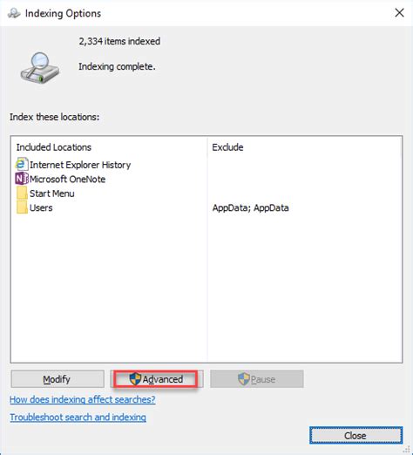Click the Users folder icon
The width and height of the screenshot is (413, 455).
click(22, 207)
